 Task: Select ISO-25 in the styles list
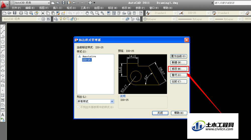[87, 60]
